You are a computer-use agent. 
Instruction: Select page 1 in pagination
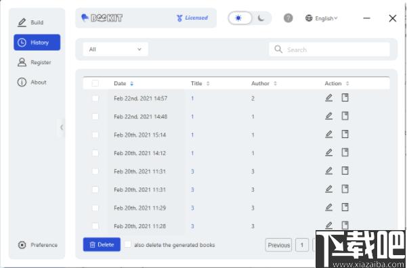click(x=302, y=245)
